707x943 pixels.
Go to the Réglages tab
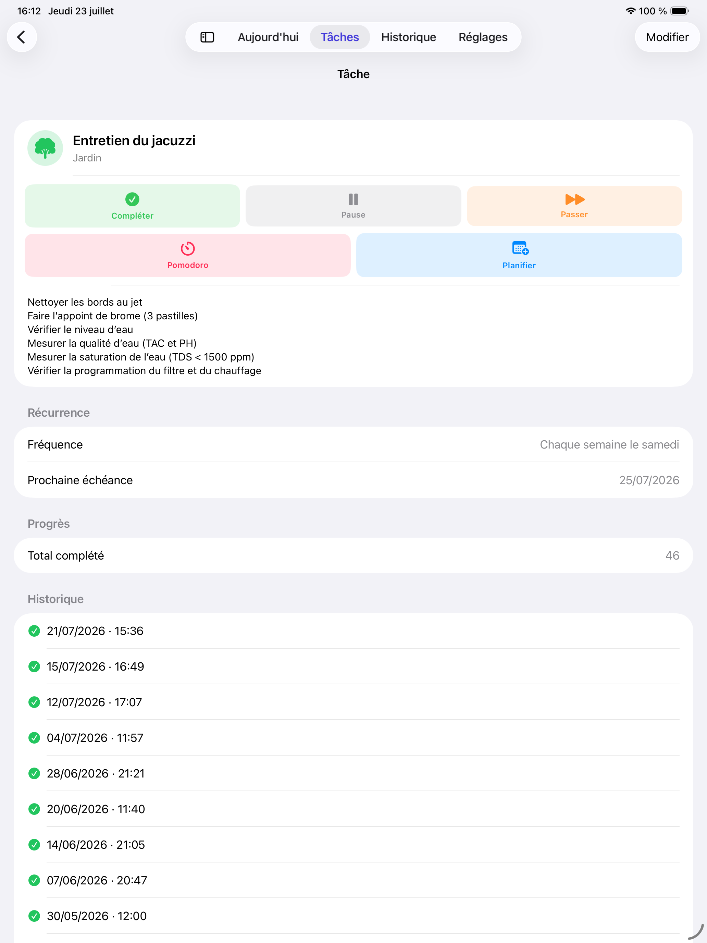[x=483, y=37]
